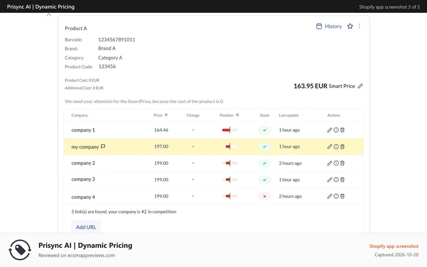Open the three-dot more options menu
This screenshot has width=427, height=267.
coord(359,26)
